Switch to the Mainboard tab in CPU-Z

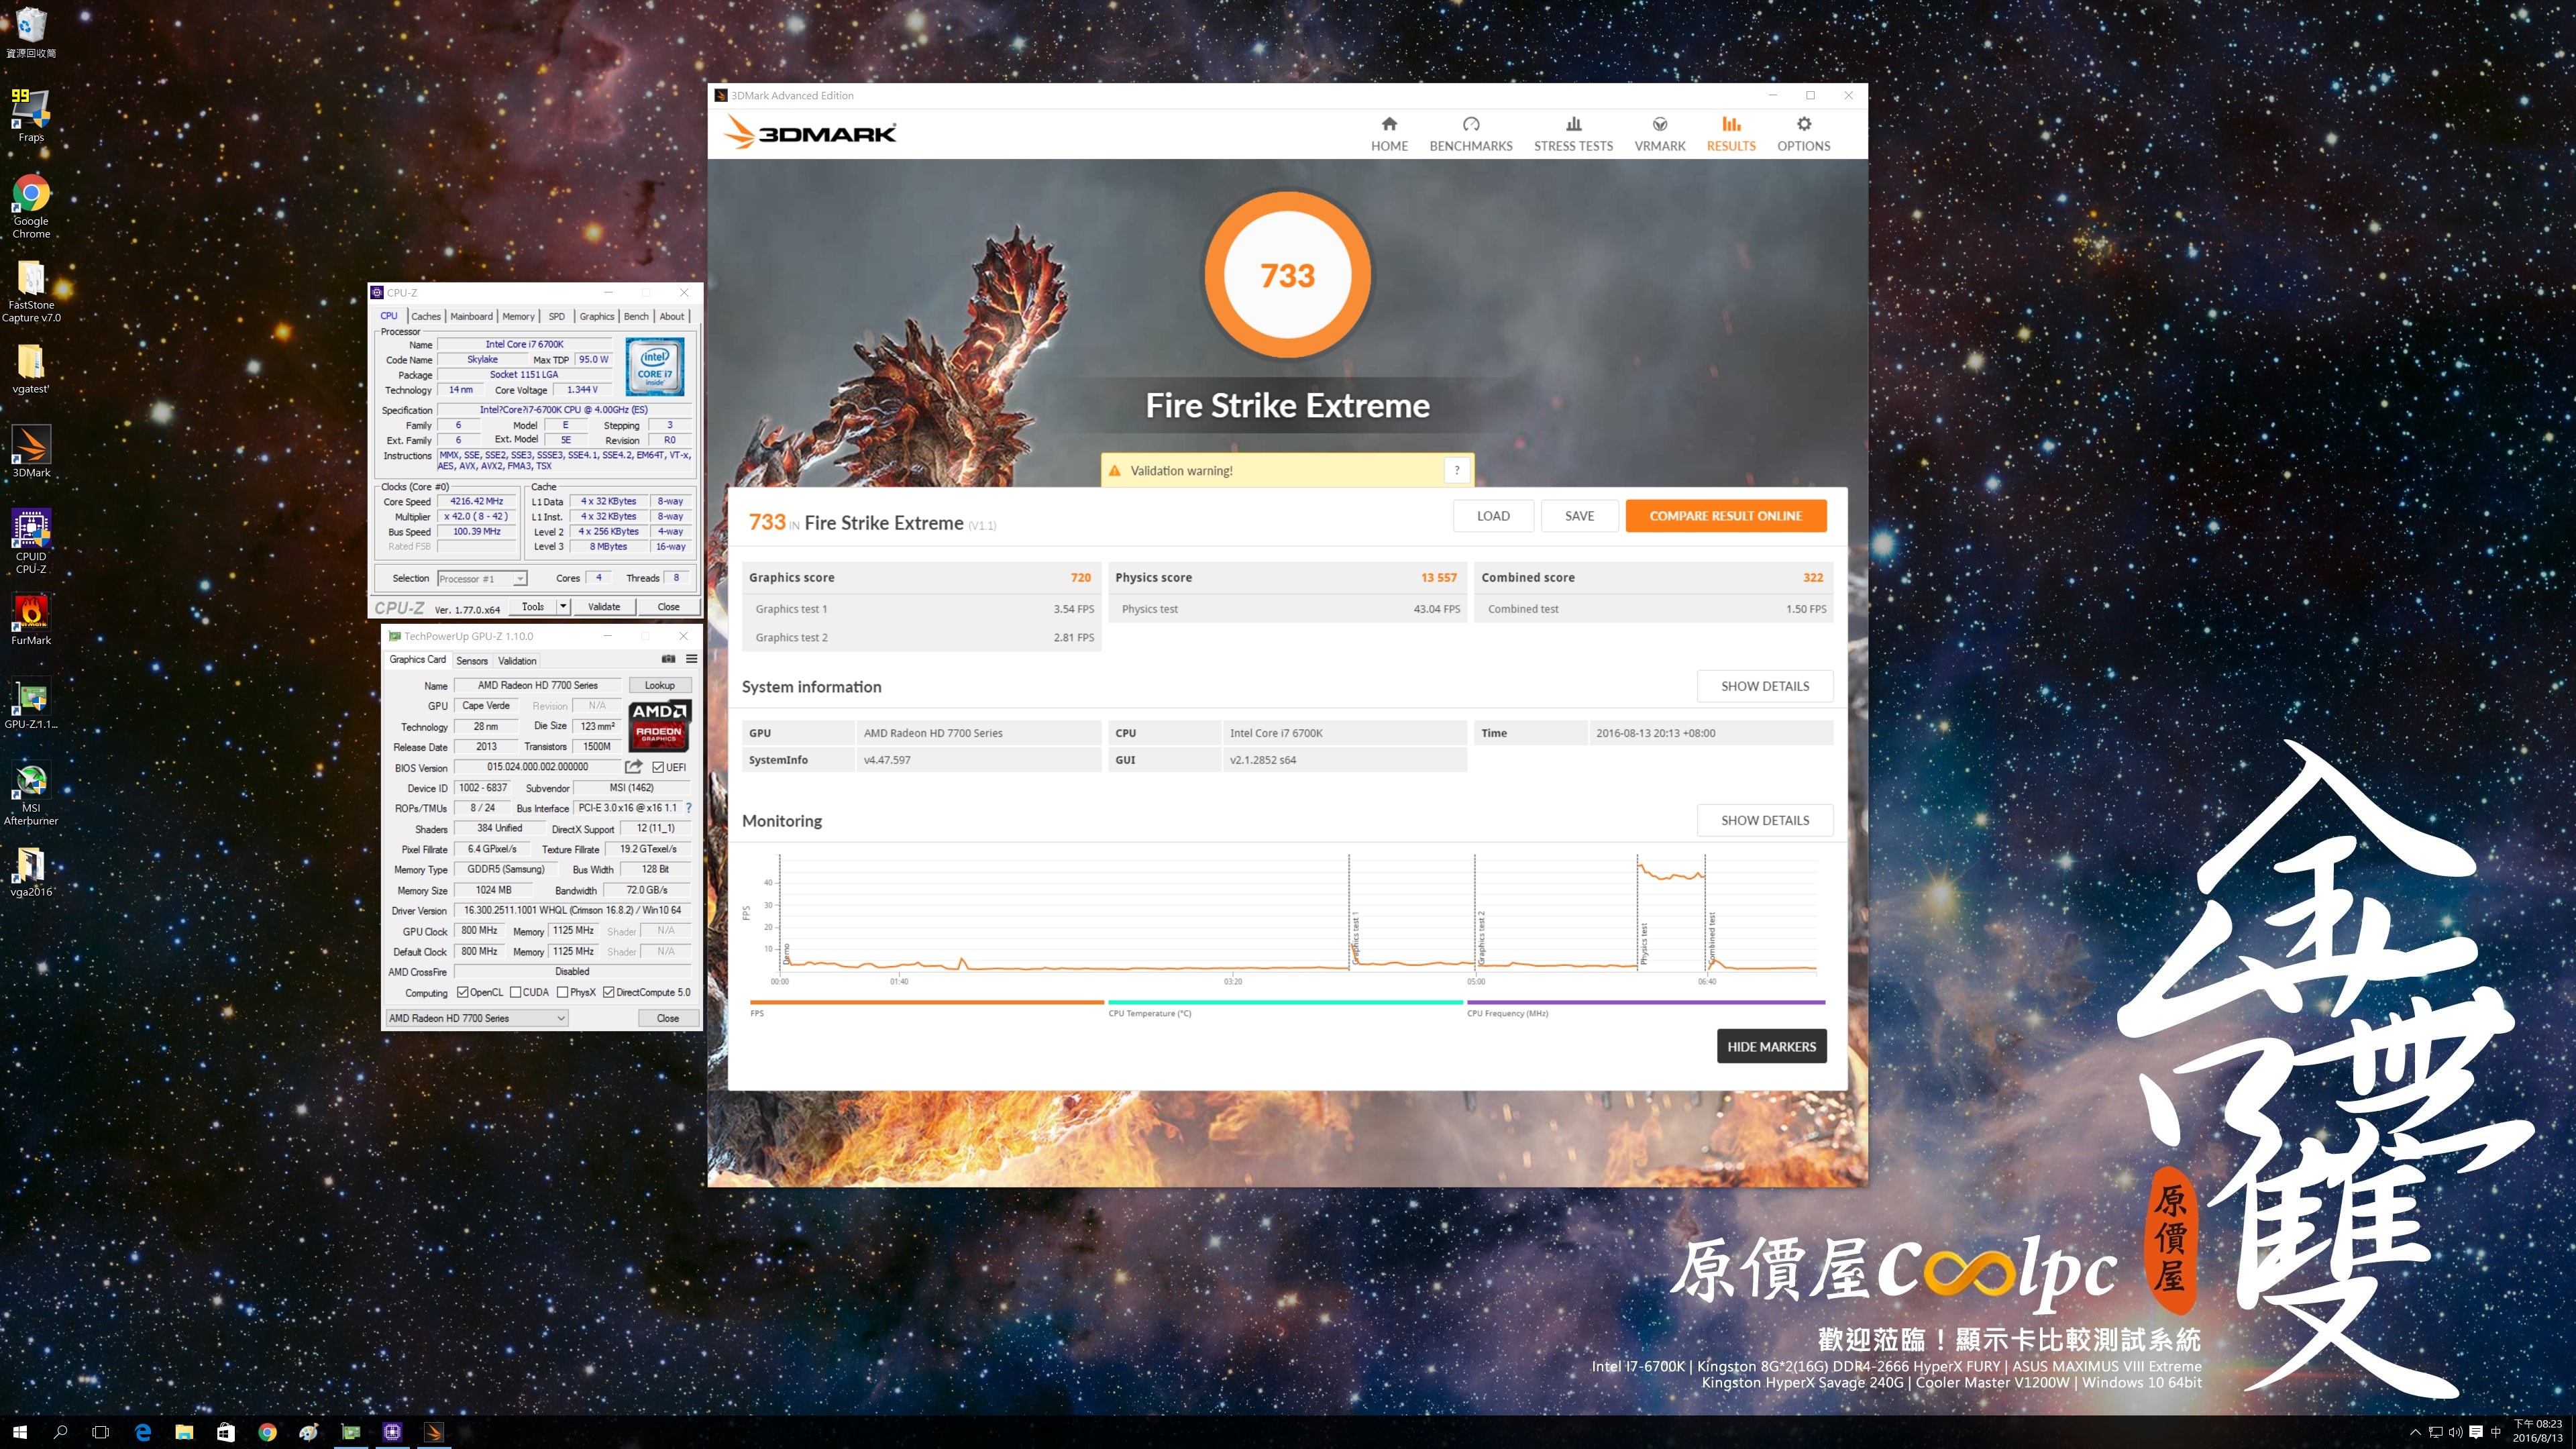click(x=471, y=316)
